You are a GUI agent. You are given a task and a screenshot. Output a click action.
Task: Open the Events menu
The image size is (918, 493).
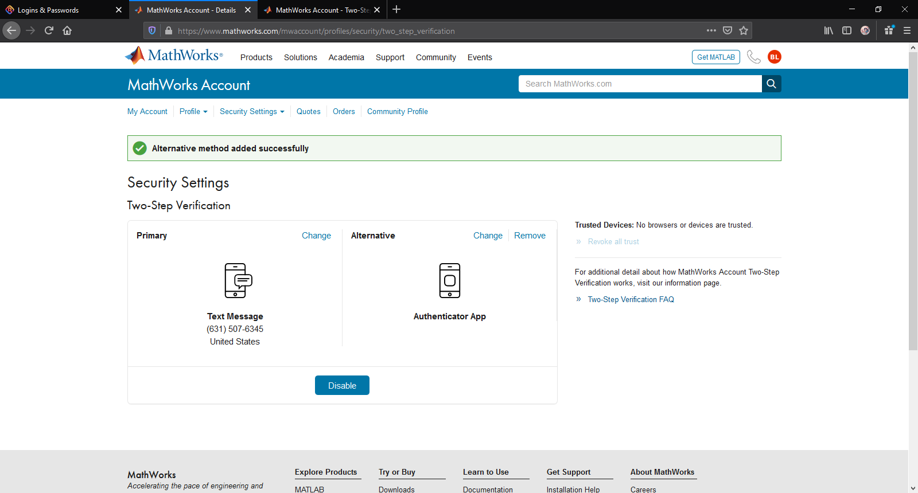480,57
